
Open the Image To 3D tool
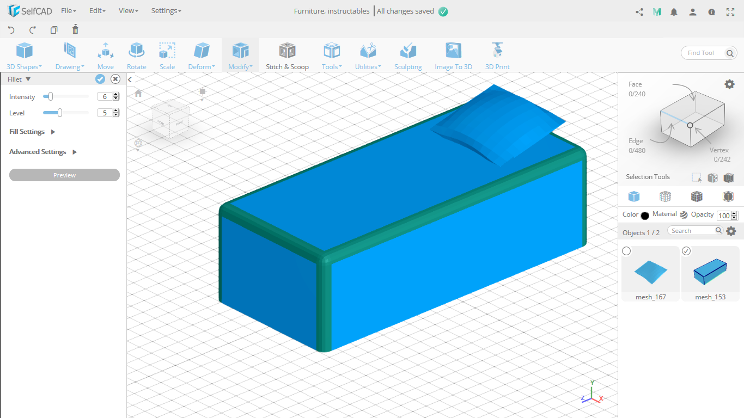pyautogui.click(x=453, y=56)
